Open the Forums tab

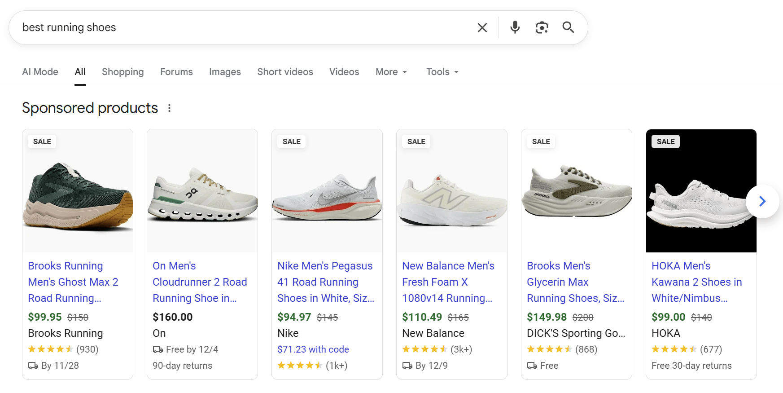point(176,72)
